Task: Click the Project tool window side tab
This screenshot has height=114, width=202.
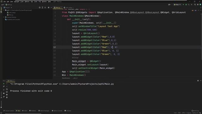Action: (x=1, y=10)
